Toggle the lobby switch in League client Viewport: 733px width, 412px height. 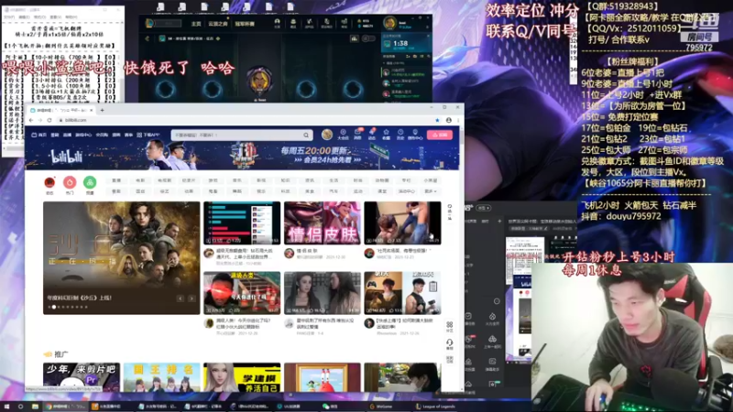369,38
